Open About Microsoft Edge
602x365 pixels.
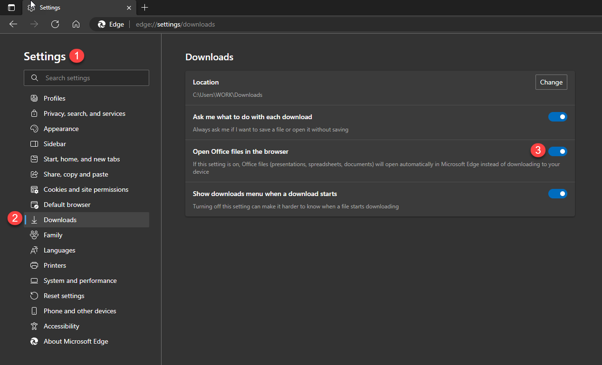86,341
